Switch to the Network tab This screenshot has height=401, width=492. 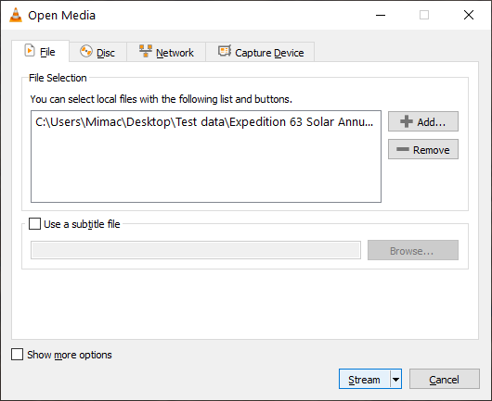click(x=166, y=52)
